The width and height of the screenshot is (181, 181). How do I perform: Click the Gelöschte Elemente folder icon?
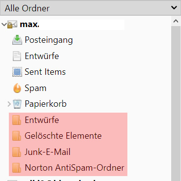pyautogui.click(x=17, y=136)
